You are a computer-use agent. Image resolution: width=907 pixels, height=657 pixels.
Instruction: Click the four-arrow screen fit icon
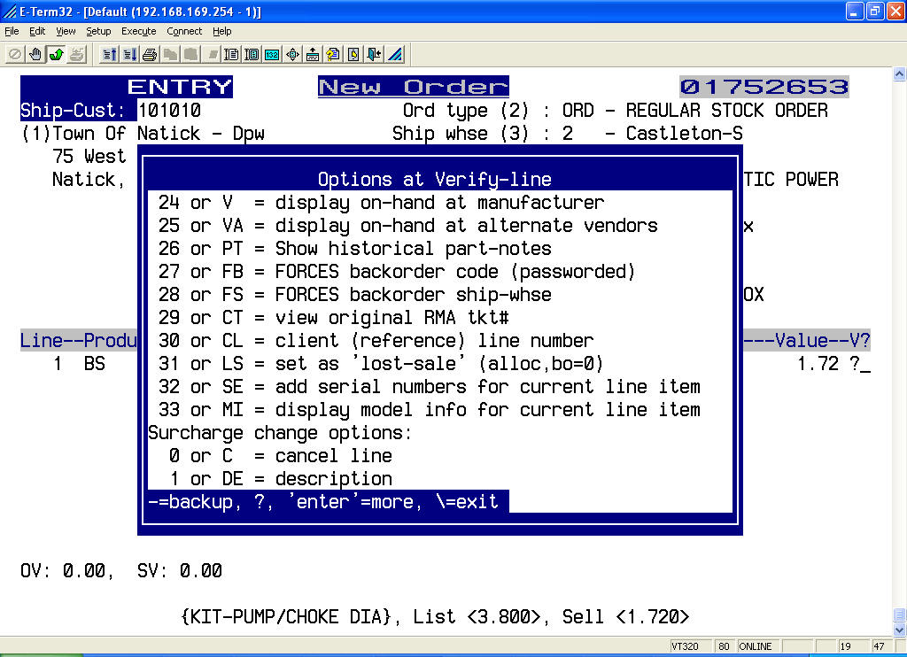click(292, 54)
